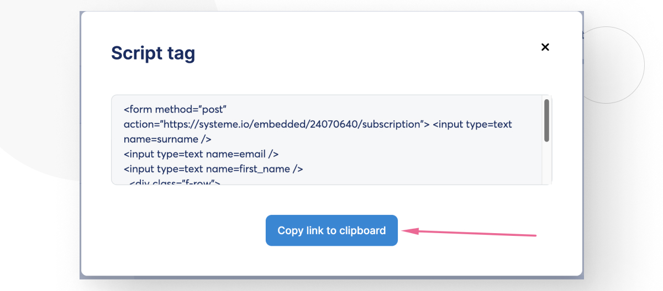This screenshot has height=291, width=663.
Task: Click the dimmed backdrop left of dialog
Action: tap(39, 220)
